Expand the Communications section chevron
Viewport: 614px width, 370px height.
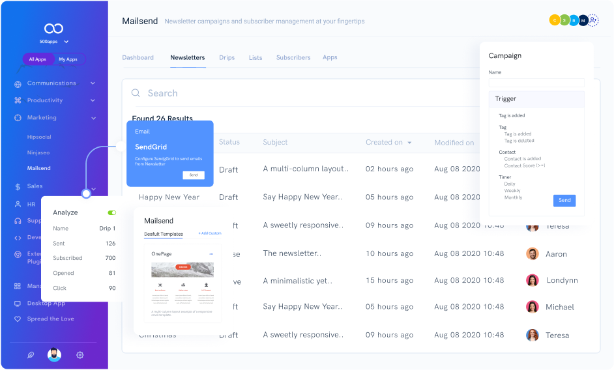click(93, 83)
